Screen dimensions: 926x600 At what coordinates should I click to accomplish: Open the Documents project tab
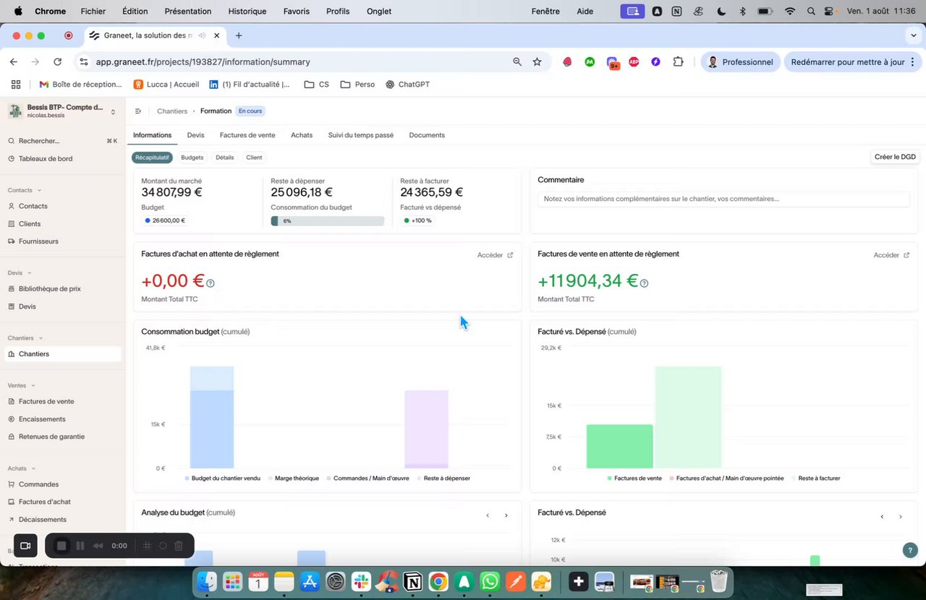(427, 135)
